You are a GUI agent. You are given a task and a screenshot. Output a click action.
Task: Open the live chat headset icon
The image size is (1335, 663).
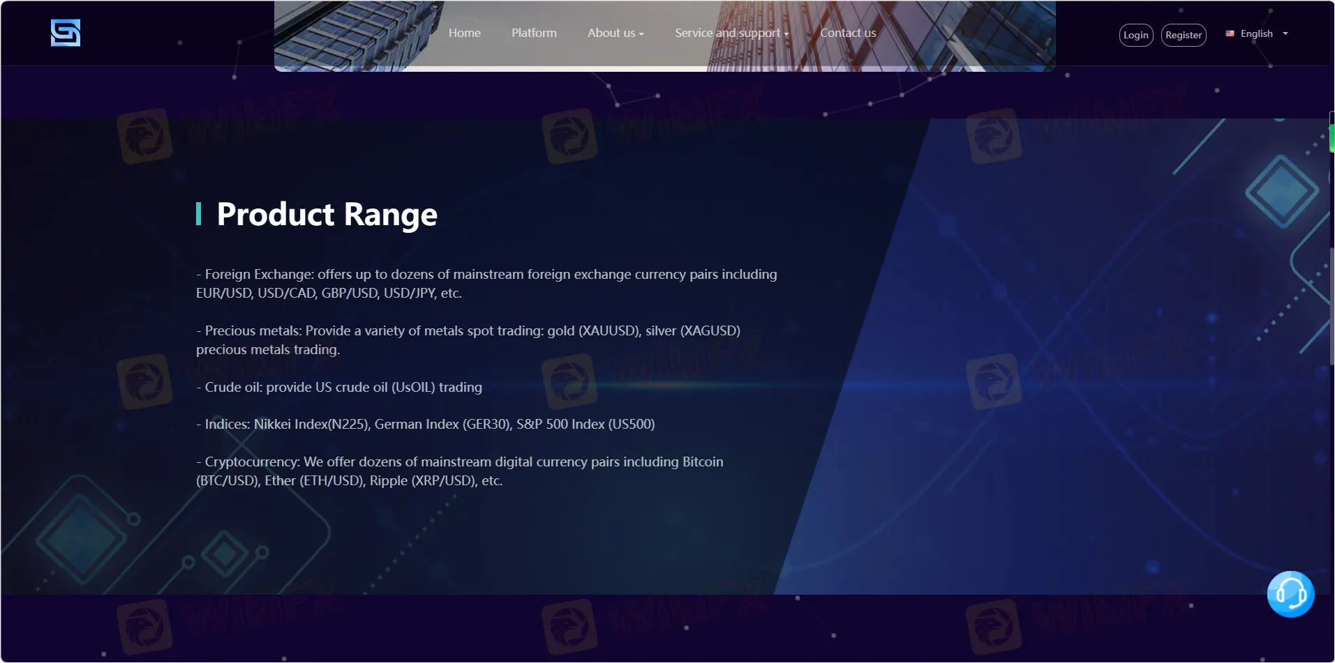[1290, 594]
